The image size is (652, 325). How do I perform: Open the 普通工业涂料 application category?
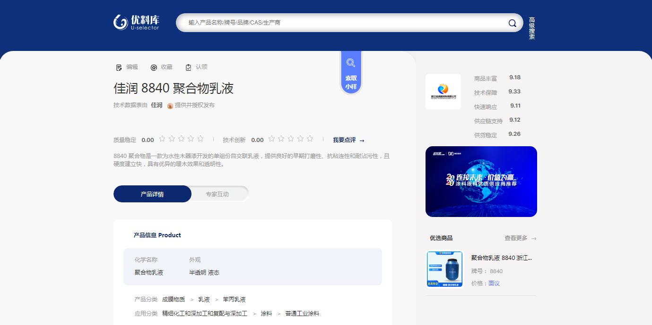302,314
